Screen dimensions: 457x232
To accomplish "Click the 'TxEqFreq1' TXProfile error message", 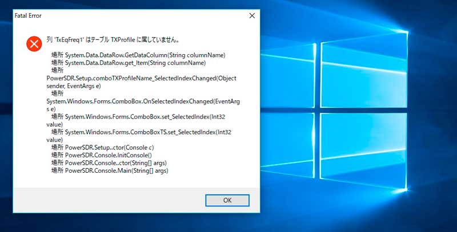I will (x=114, y=40).
